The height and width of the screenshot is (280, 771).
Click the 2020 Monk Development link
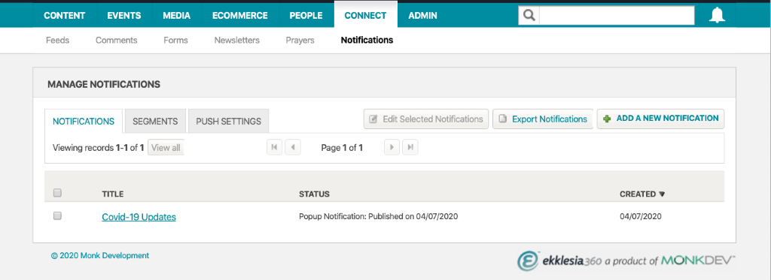pos(100,255)
